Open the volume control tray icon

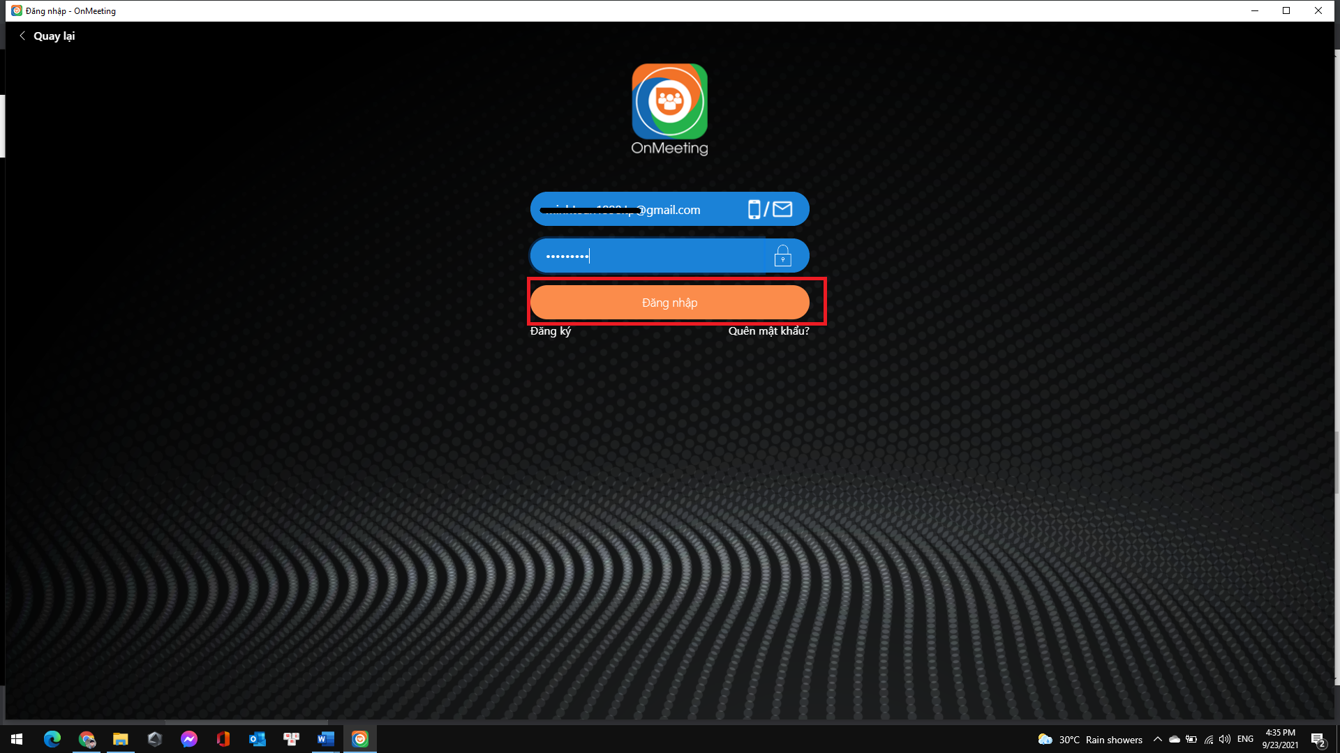1225,739
